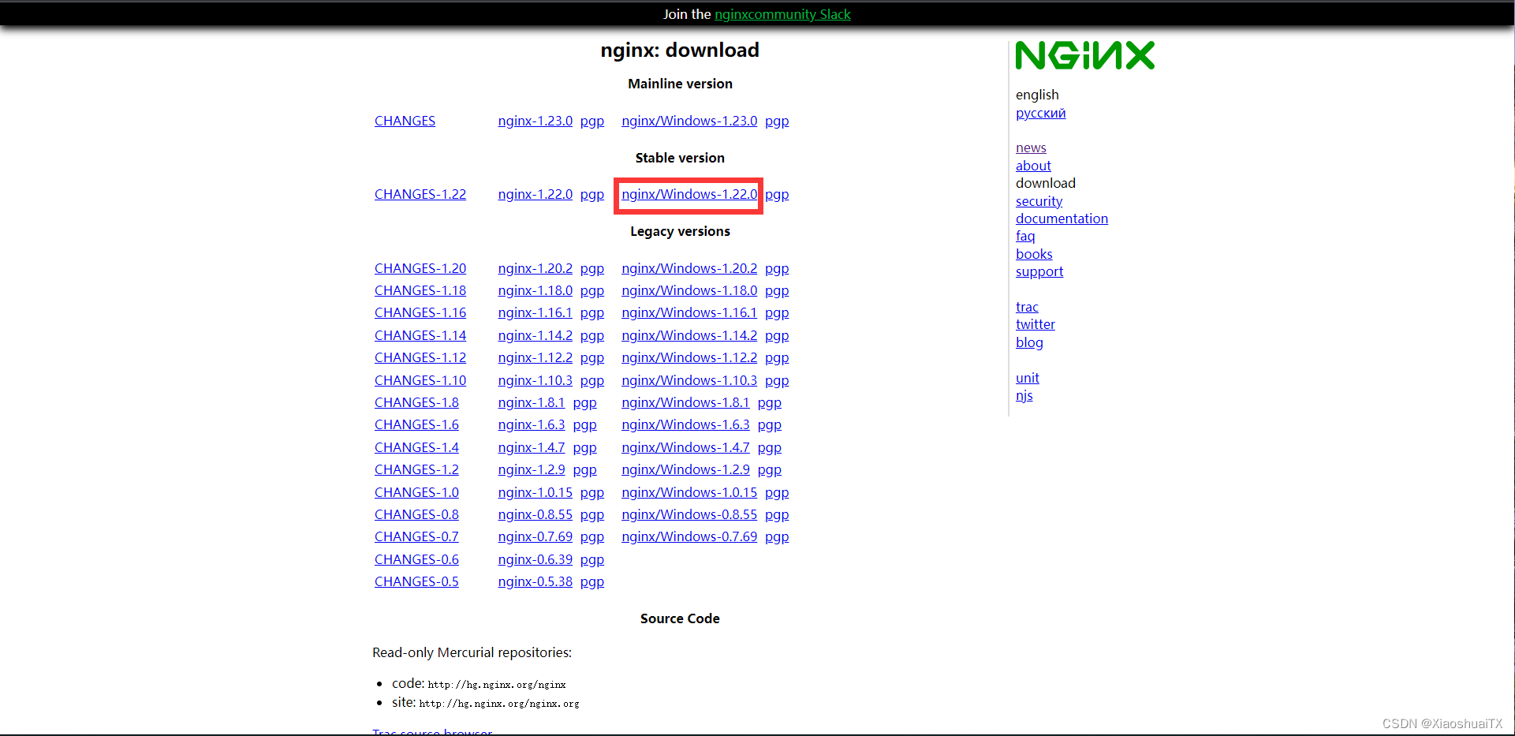Open CHANGES-1.2 link

point(416,469)
